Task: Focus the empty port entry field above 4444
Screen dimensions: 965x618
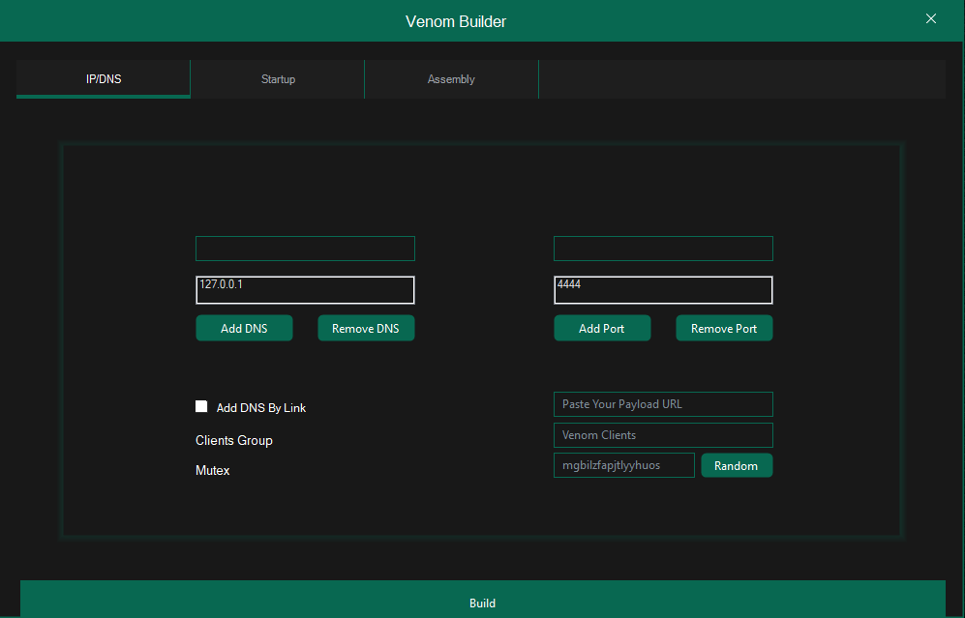Action: pyautogui.click(x=663, y=249)
